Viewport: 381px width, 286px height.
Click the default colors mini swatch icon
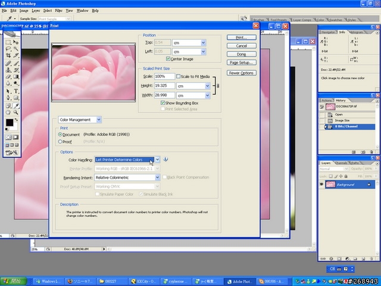point(7,129)
